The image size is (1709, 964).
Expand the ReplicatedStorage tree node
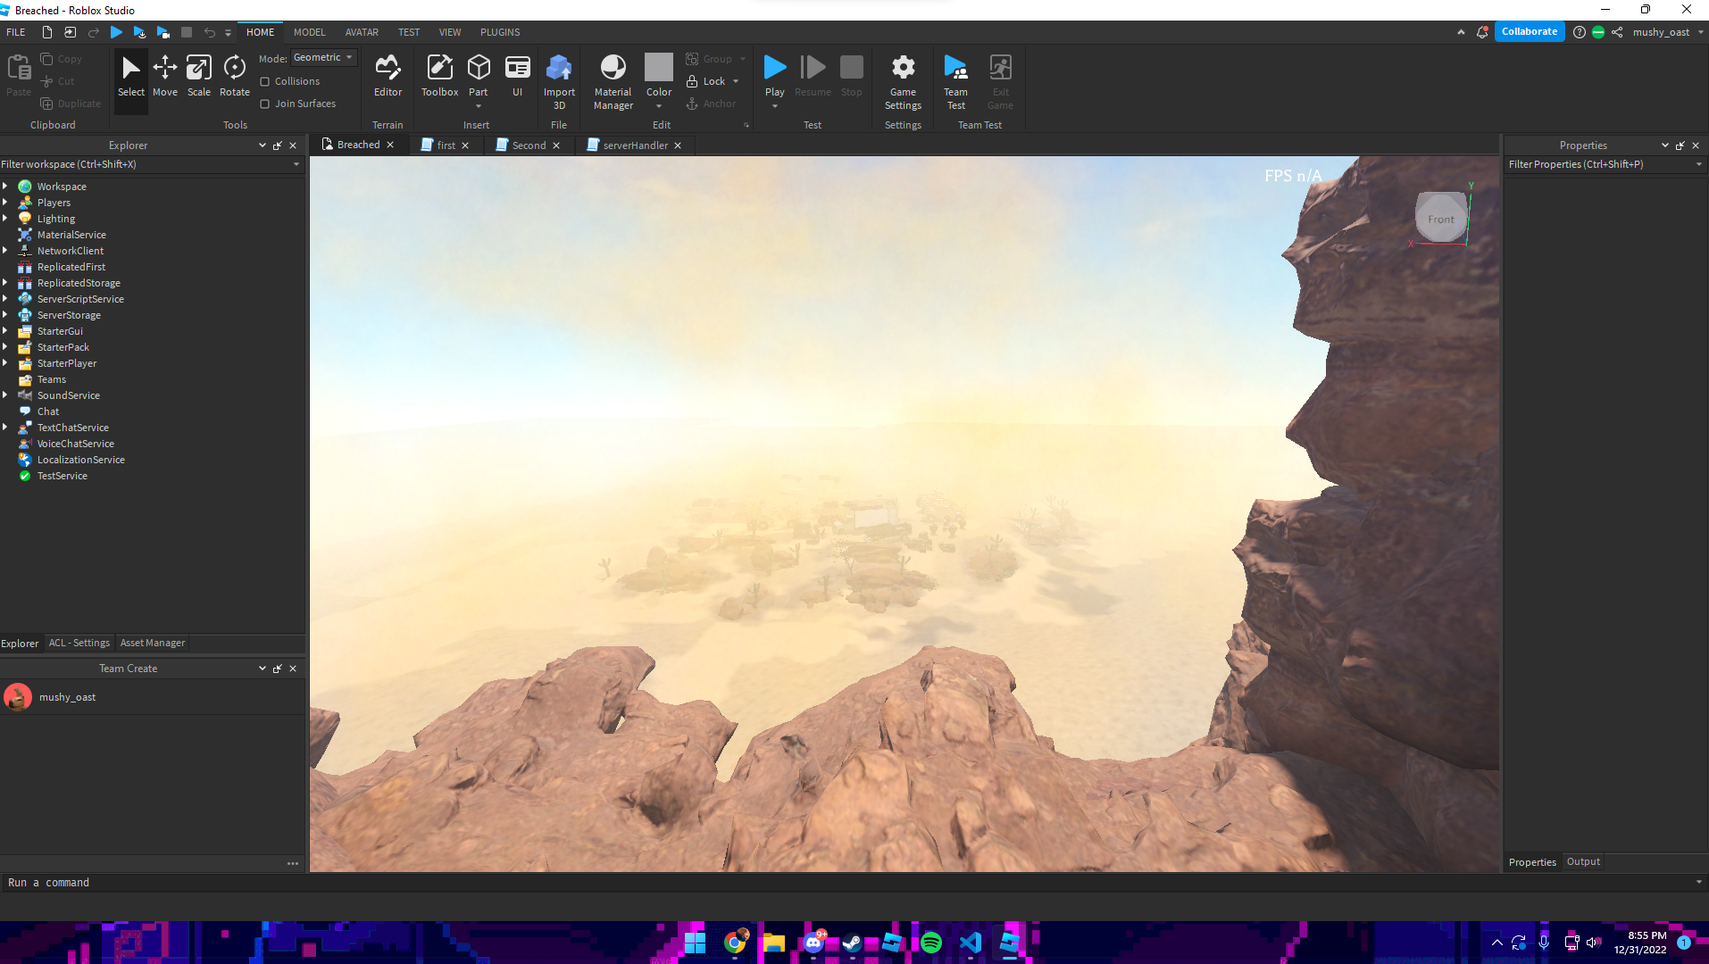click(x=5, y=283)
